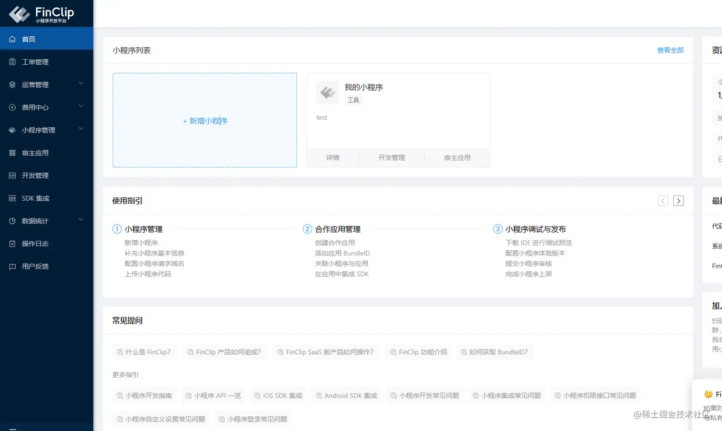The height and width of the screenshot is (431, 722).
Task: Open SDK 集成 from the sidebar
Action: click(47, 198)
